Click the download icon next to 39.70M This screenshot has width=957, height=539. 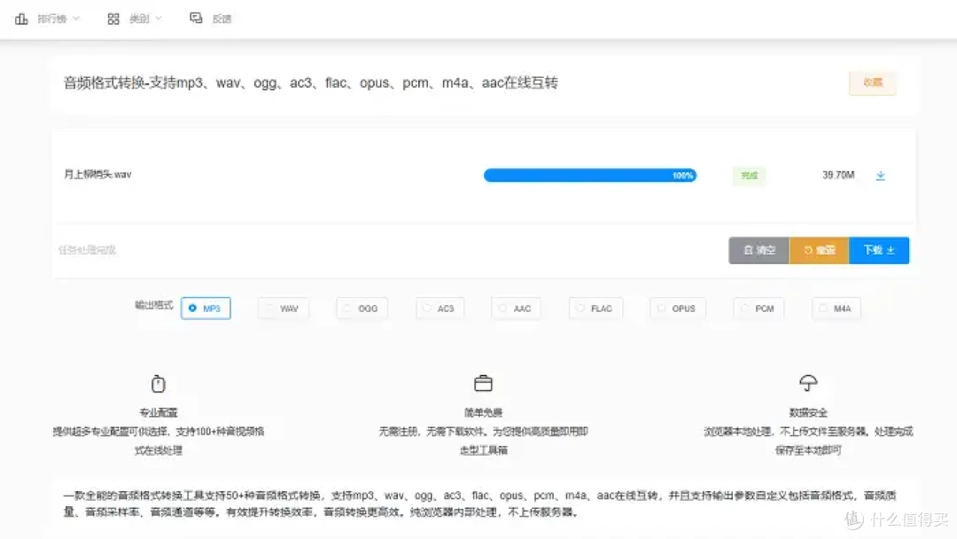[x=880, y=176]
